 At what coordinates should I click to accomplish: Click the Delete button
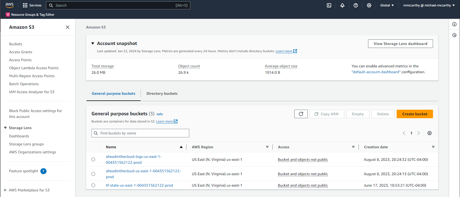coord(383,114)
